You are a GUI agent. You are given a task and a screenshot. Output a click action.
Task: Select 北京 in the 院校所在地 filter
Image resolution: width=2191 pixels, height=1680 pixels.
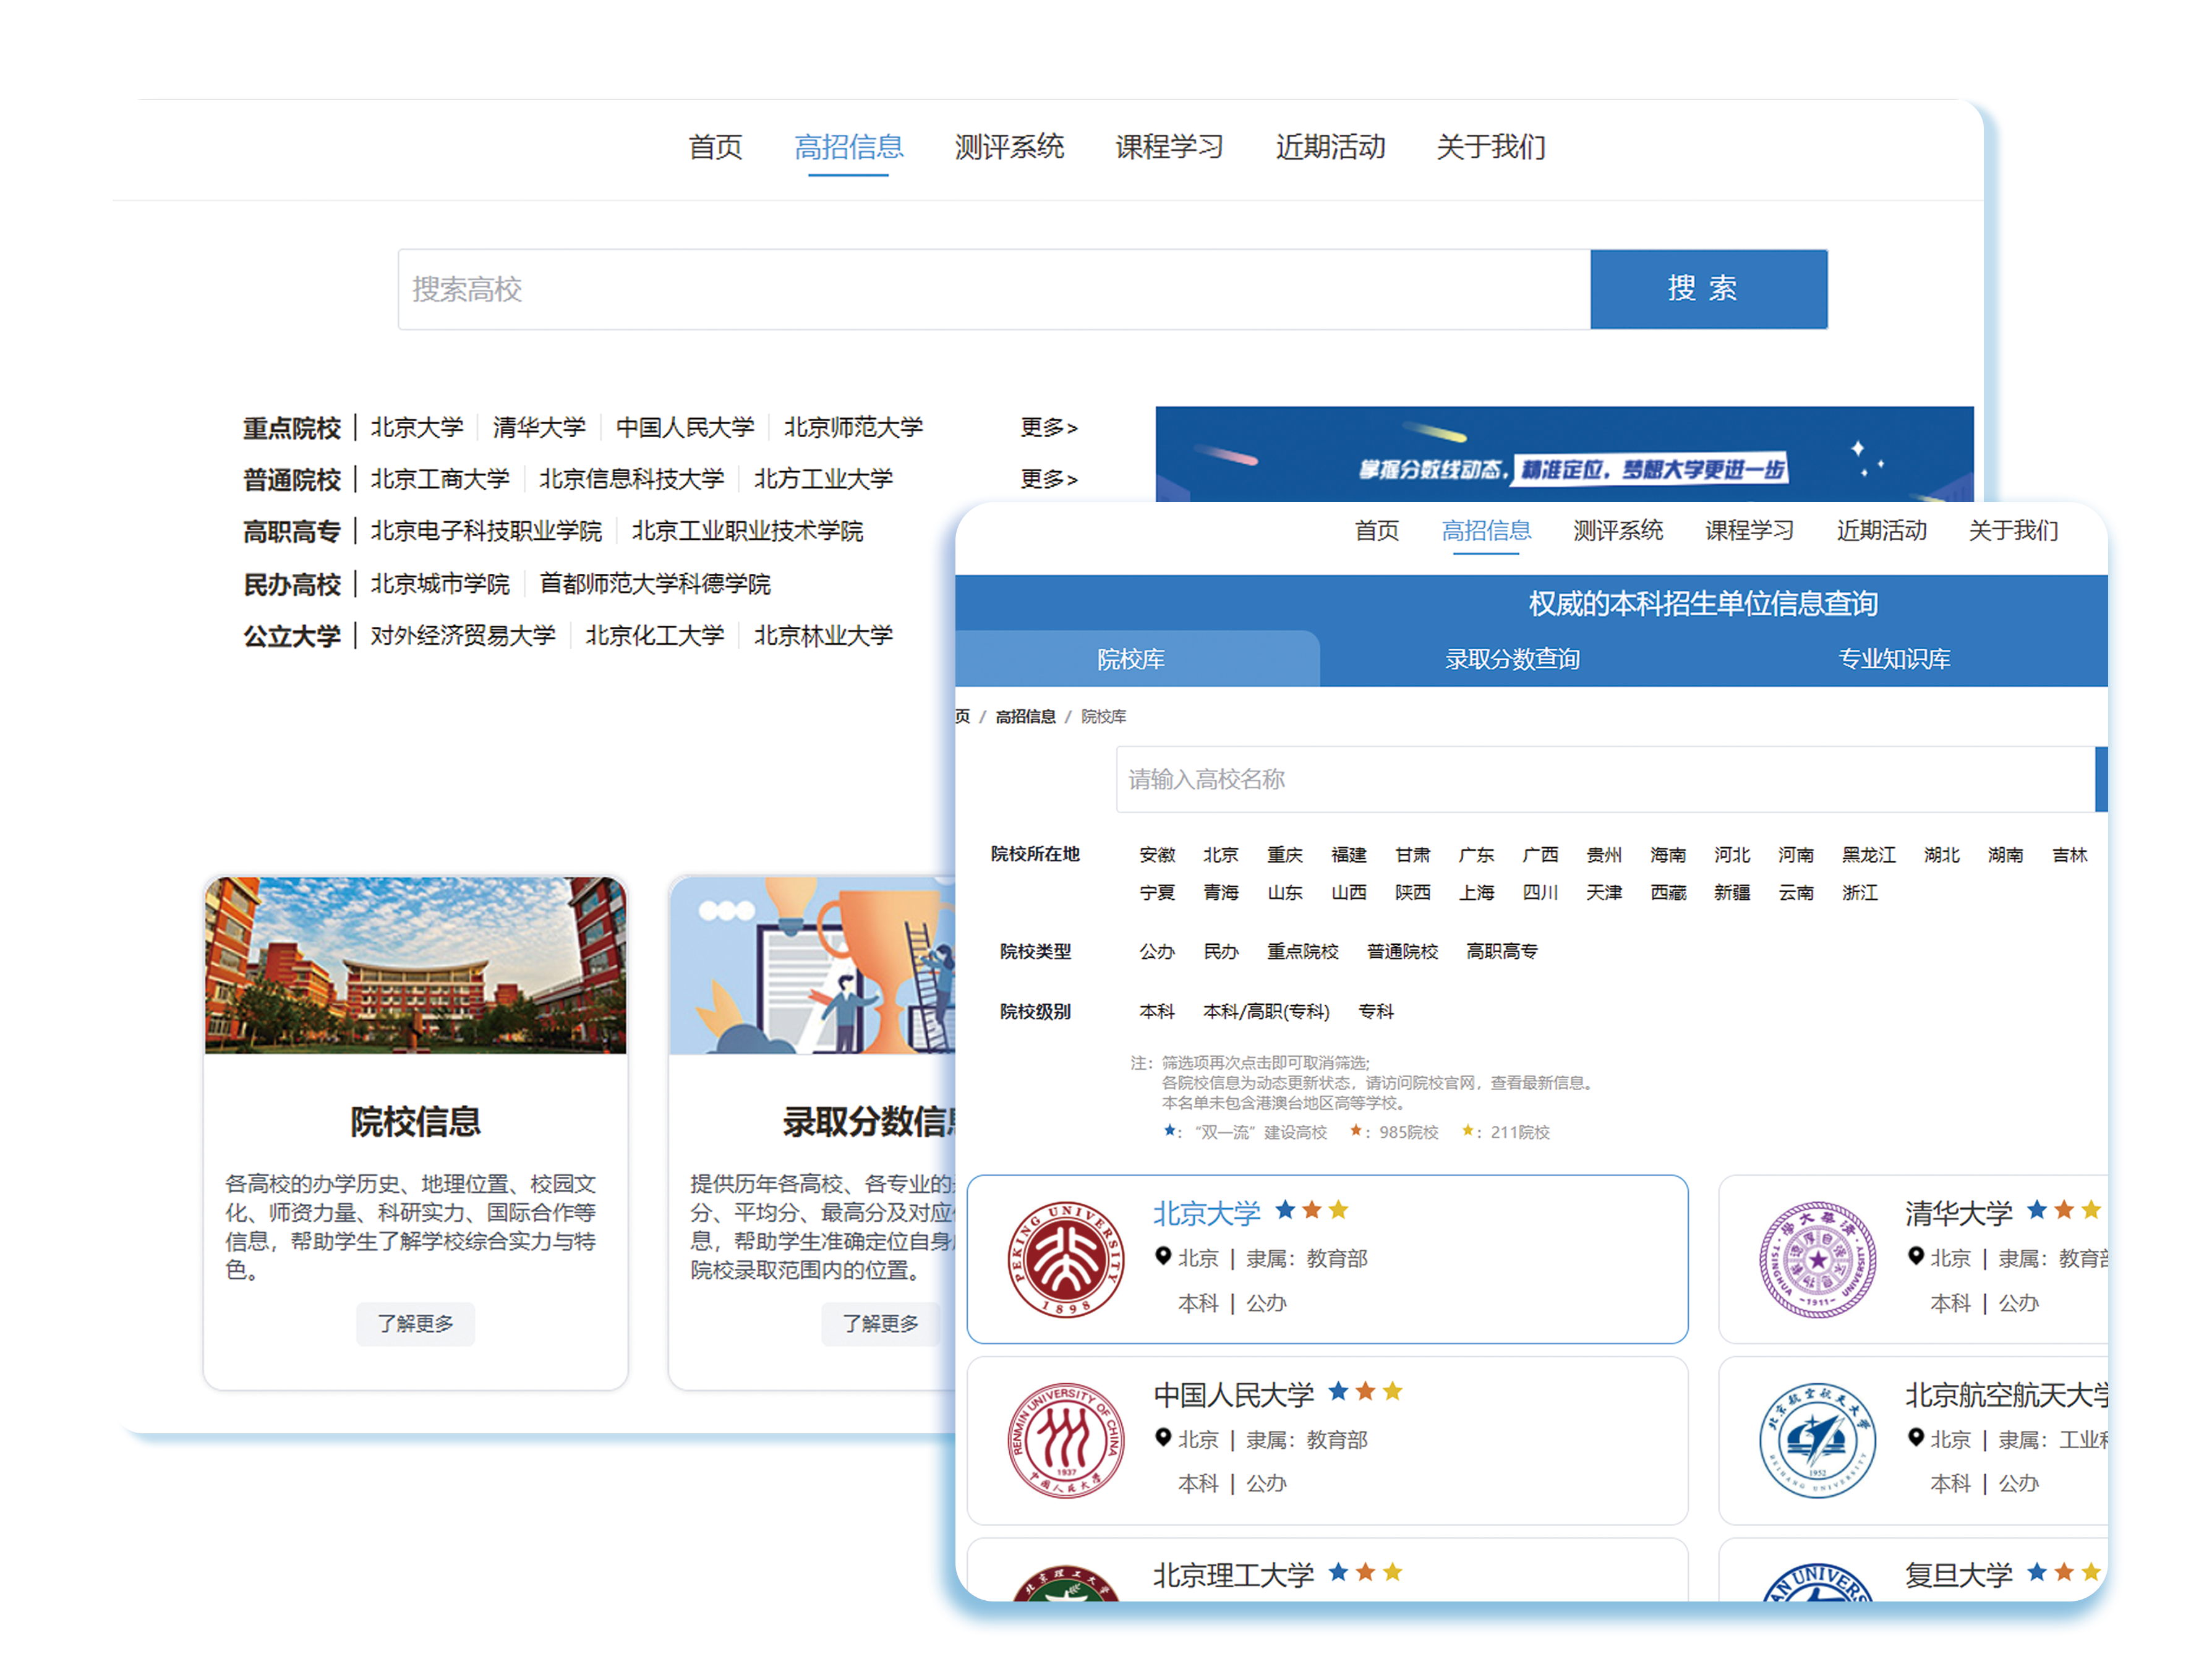pos(1220,855)
